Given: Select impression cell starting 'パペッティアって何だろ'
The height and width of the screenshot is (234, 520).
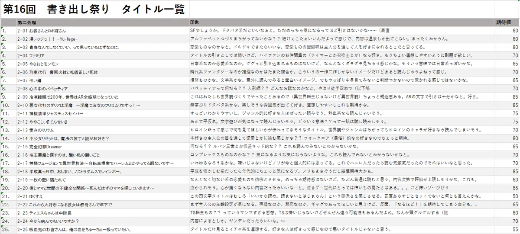Looking at the screenshot, I should click(x=342, y=89).
